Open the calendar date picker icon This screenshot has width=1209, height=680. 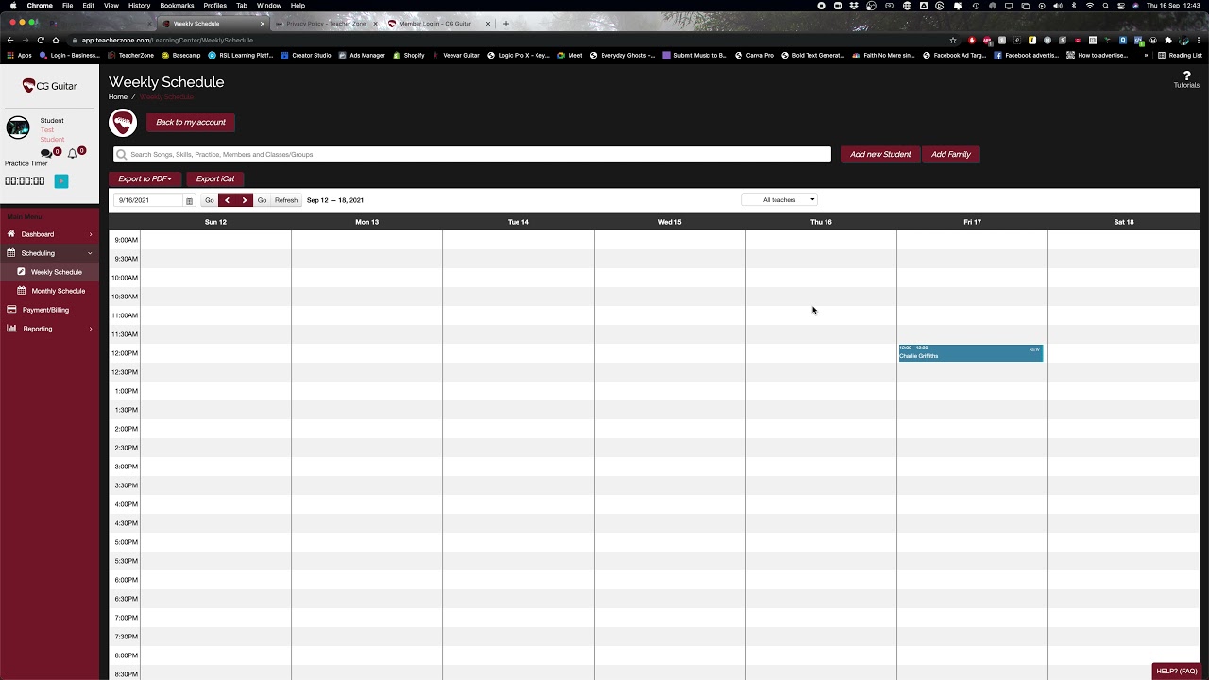189,201
